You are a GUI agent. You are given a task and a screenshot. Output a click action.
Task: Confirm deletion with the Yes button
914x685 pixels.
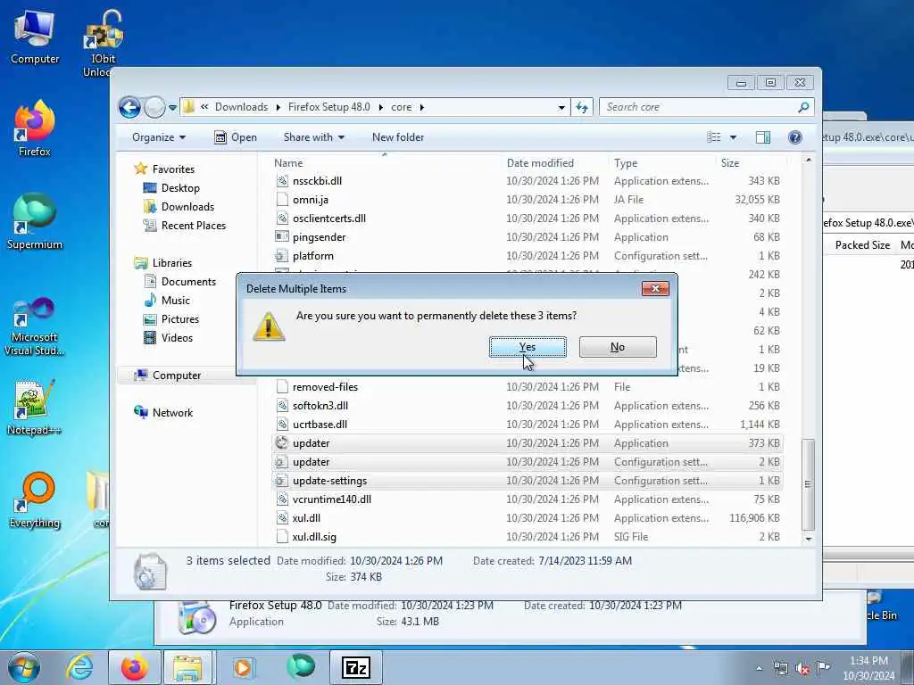click(x=528, y=347)
